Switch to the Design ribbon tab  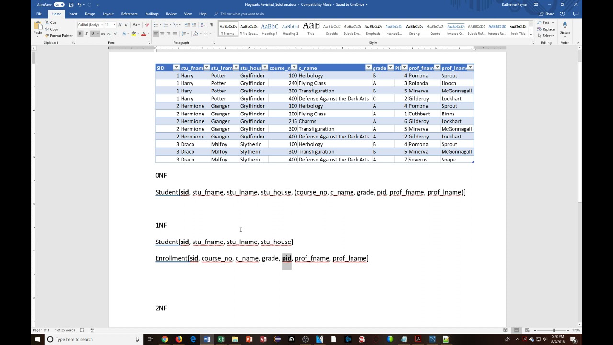90,14
